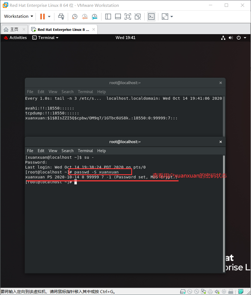Send Ctrl+Alt+Del to virtual machine

(61, 17)
